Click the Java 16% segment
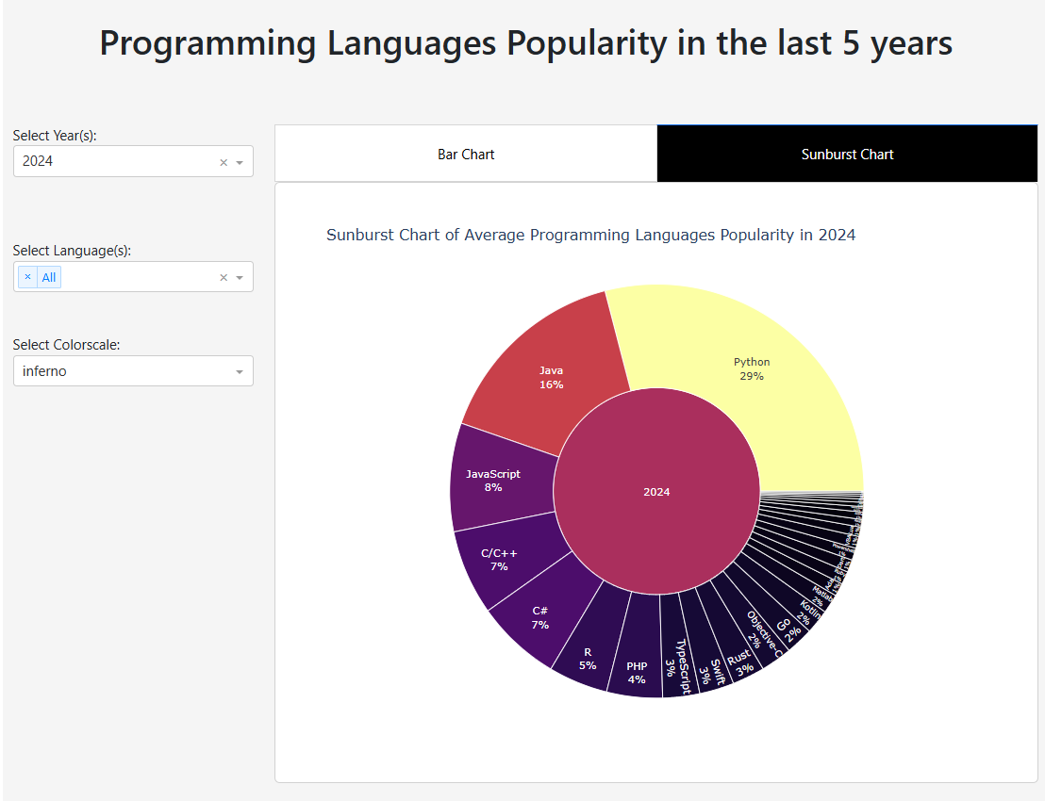The image size is (1045, 801). pos(551,377)
